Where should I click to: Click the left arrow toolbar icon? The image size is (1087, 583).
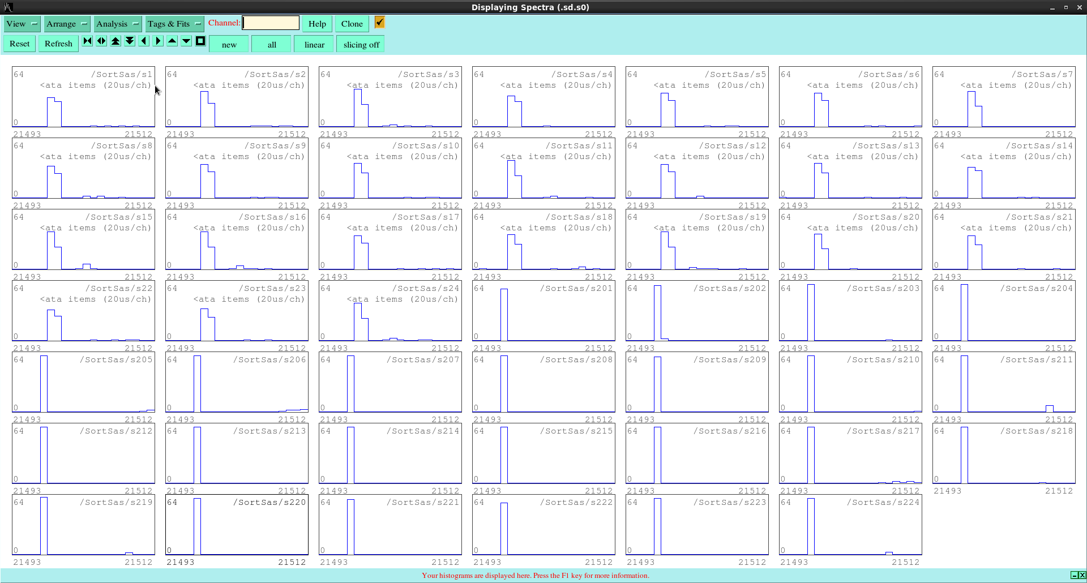pyautogui.click(x=144, y=41)
